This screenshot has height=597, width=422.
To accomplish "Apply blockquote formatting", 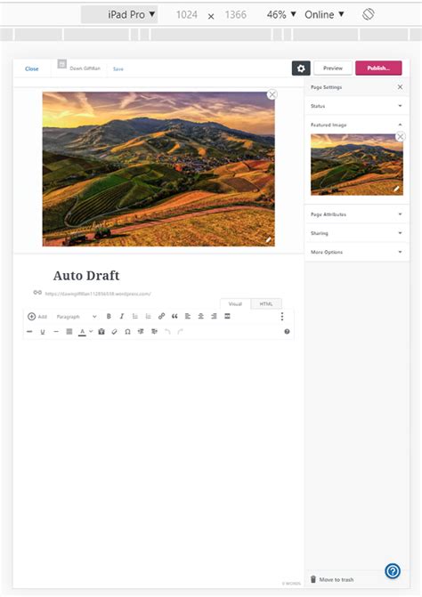I will [x=174, y=317].
